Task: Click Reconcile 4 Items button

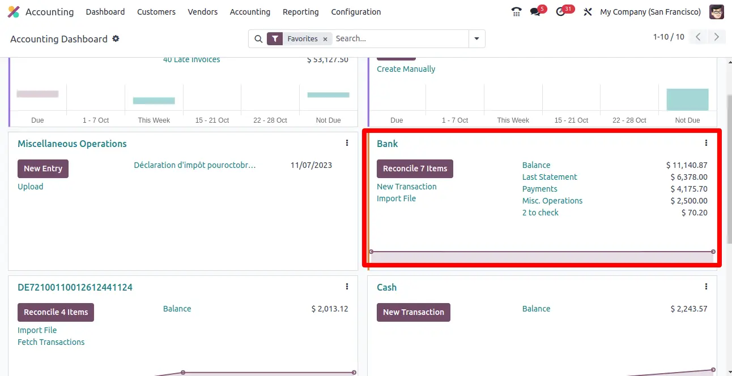Action: [56, 312]
